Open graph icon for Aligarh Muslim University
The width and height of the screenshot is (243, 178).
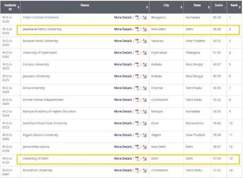(x=145, y=135)
